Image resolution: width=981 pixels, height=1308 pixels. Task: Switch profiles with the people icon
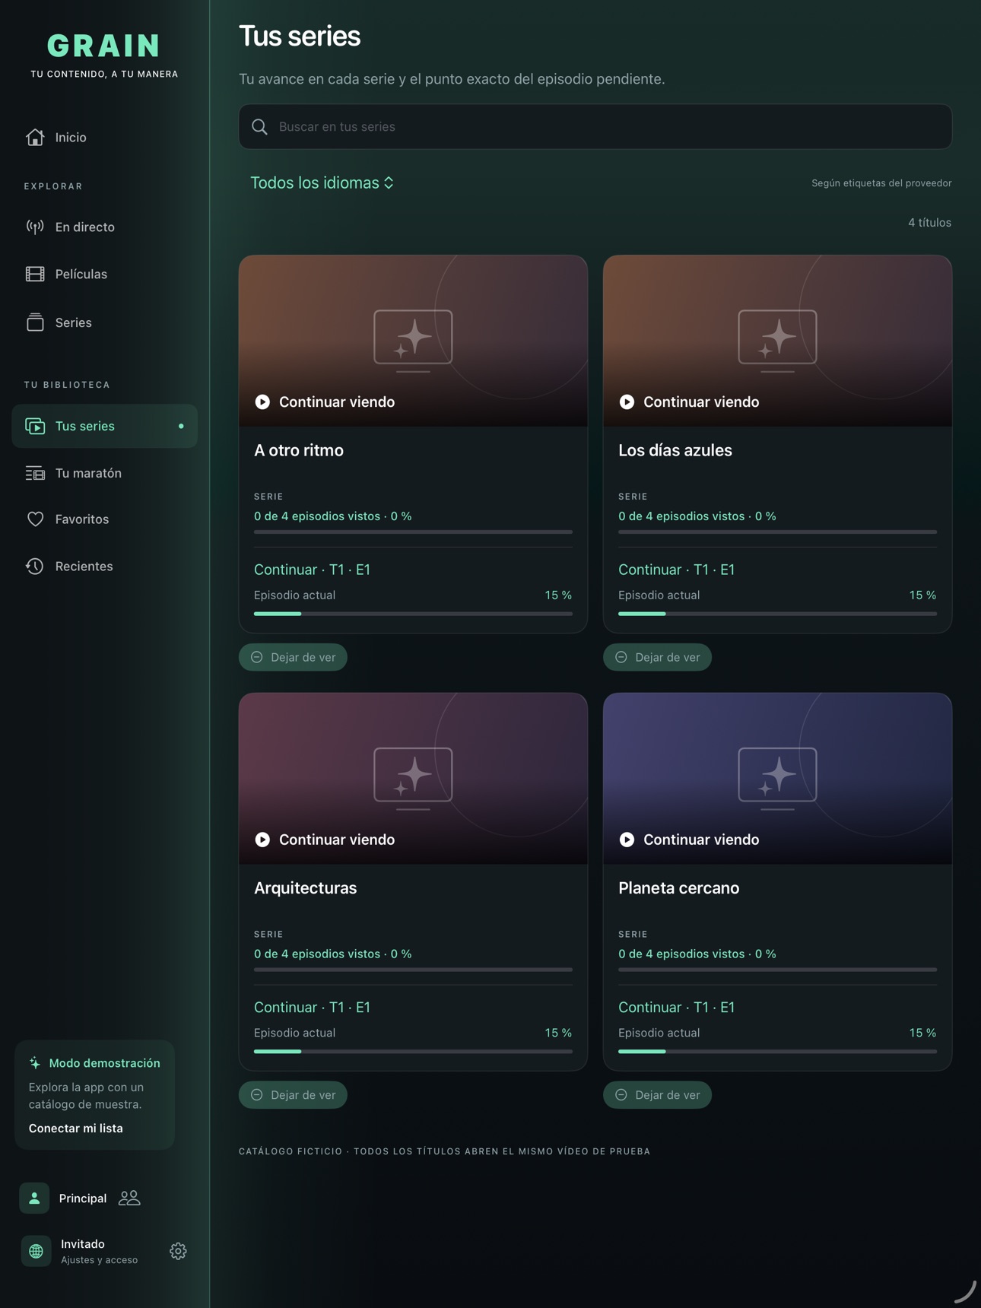(129, 1198)
